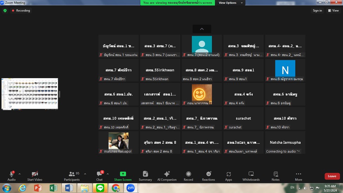Unmute the Audio microphone

(x=12, y=176)
